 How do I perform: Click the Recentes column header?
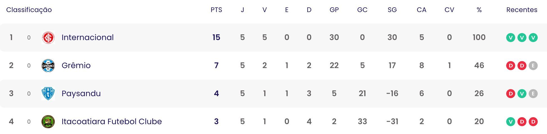pyautogui.click(x=522, y=10)
